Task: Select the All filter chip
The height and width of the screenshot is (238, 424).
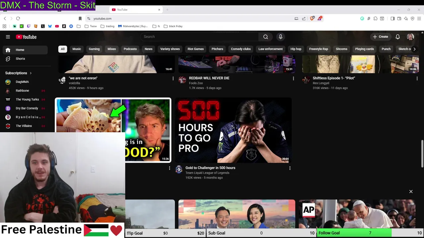Action: pyautogui.click(x=63, y=49)
